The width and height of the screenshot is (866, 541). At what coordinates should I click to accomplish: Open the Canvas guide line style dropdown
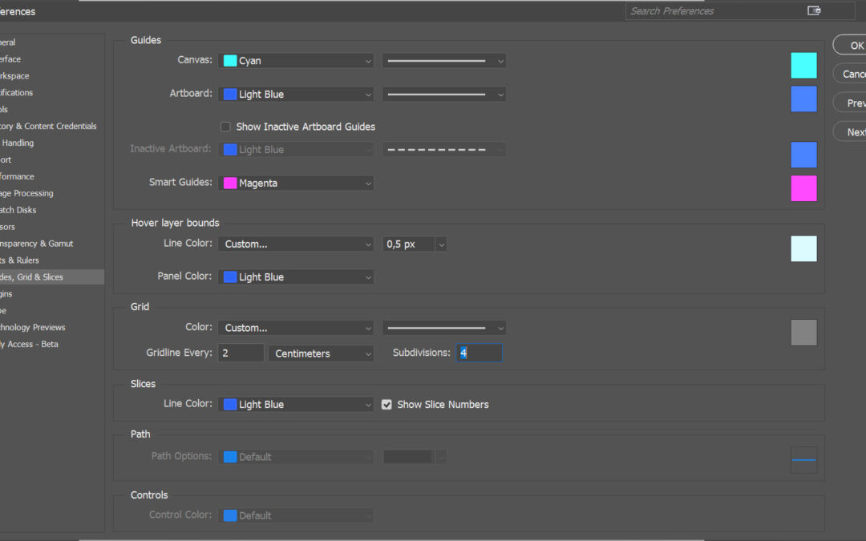[x=443, y=61]
